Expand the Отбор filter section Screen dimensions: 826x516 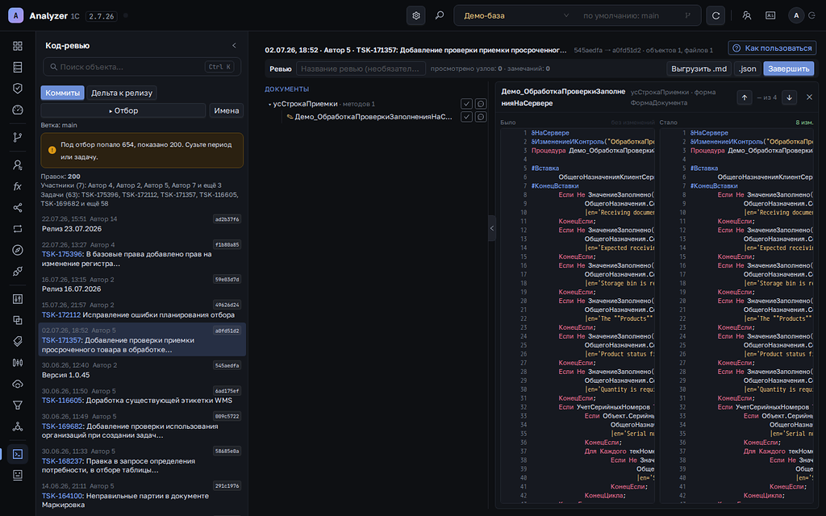pyautogui.click(x=123, y=110)
